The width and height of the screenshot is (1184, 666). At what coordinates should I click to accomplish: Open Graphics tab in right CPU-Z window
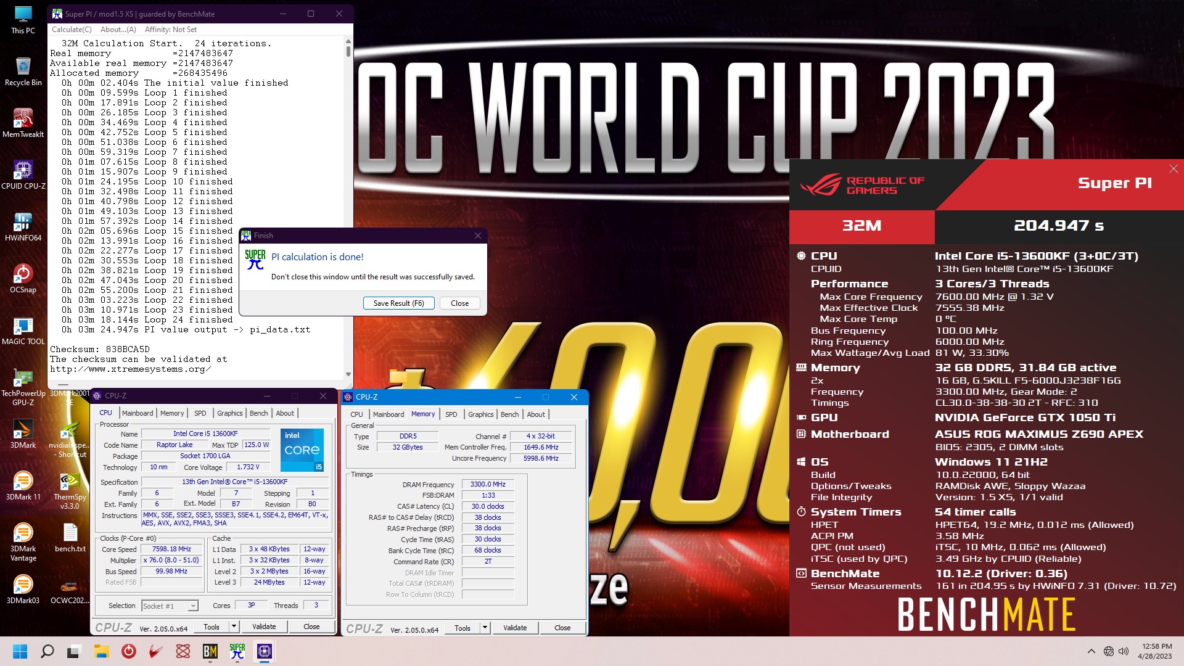[480, 414]
